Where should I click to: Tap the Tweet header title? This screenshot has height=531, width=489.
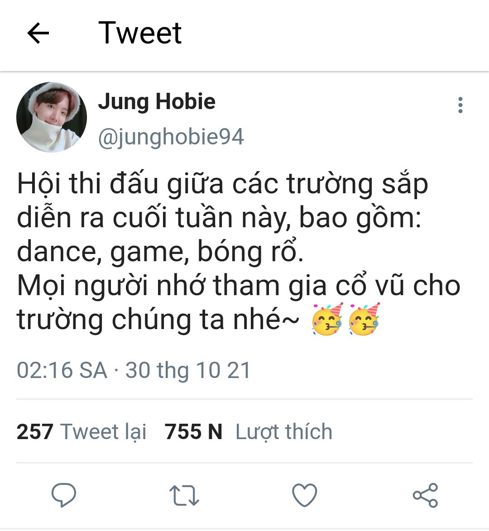[x=140, y=33]
